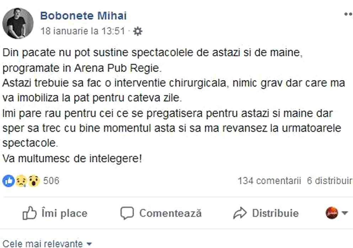This screenshot has width=353, height=248.
Task: Show the 134 comentarii list
Action: point(269,181)
